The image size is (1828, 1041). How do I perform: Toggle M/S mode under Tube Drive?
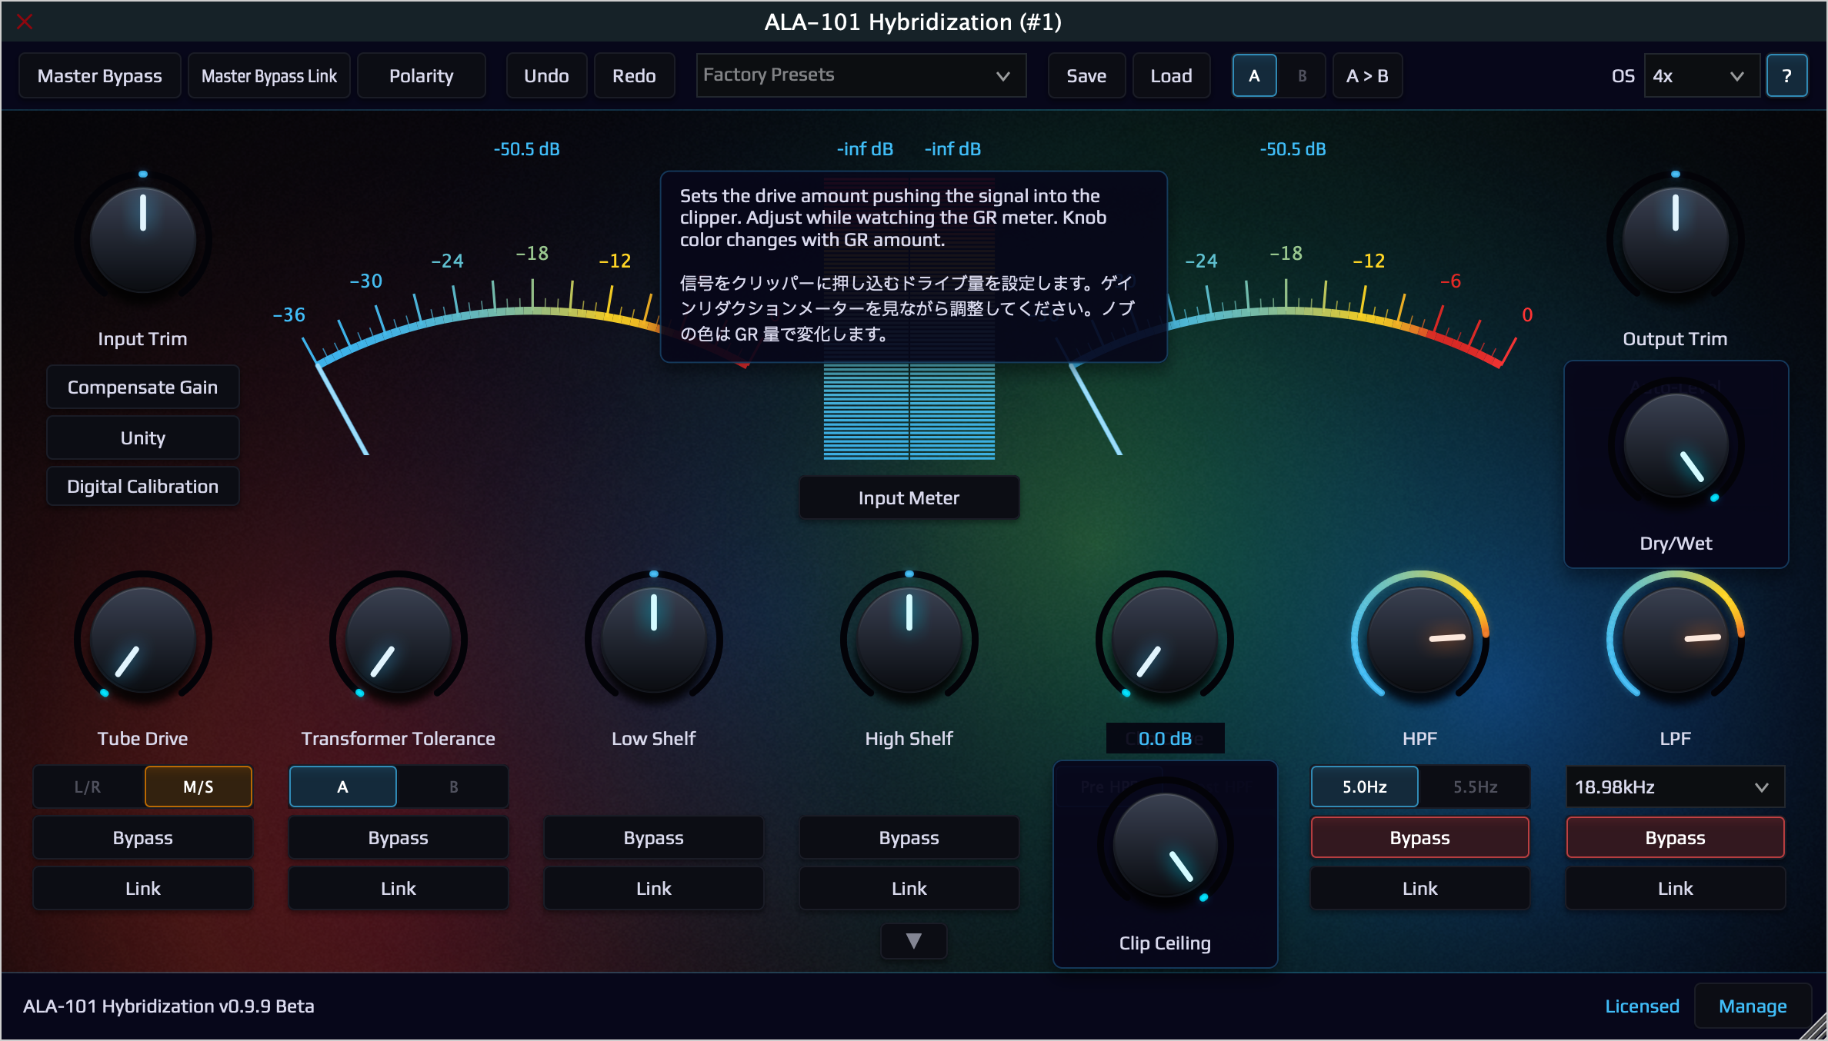(198, 787)
